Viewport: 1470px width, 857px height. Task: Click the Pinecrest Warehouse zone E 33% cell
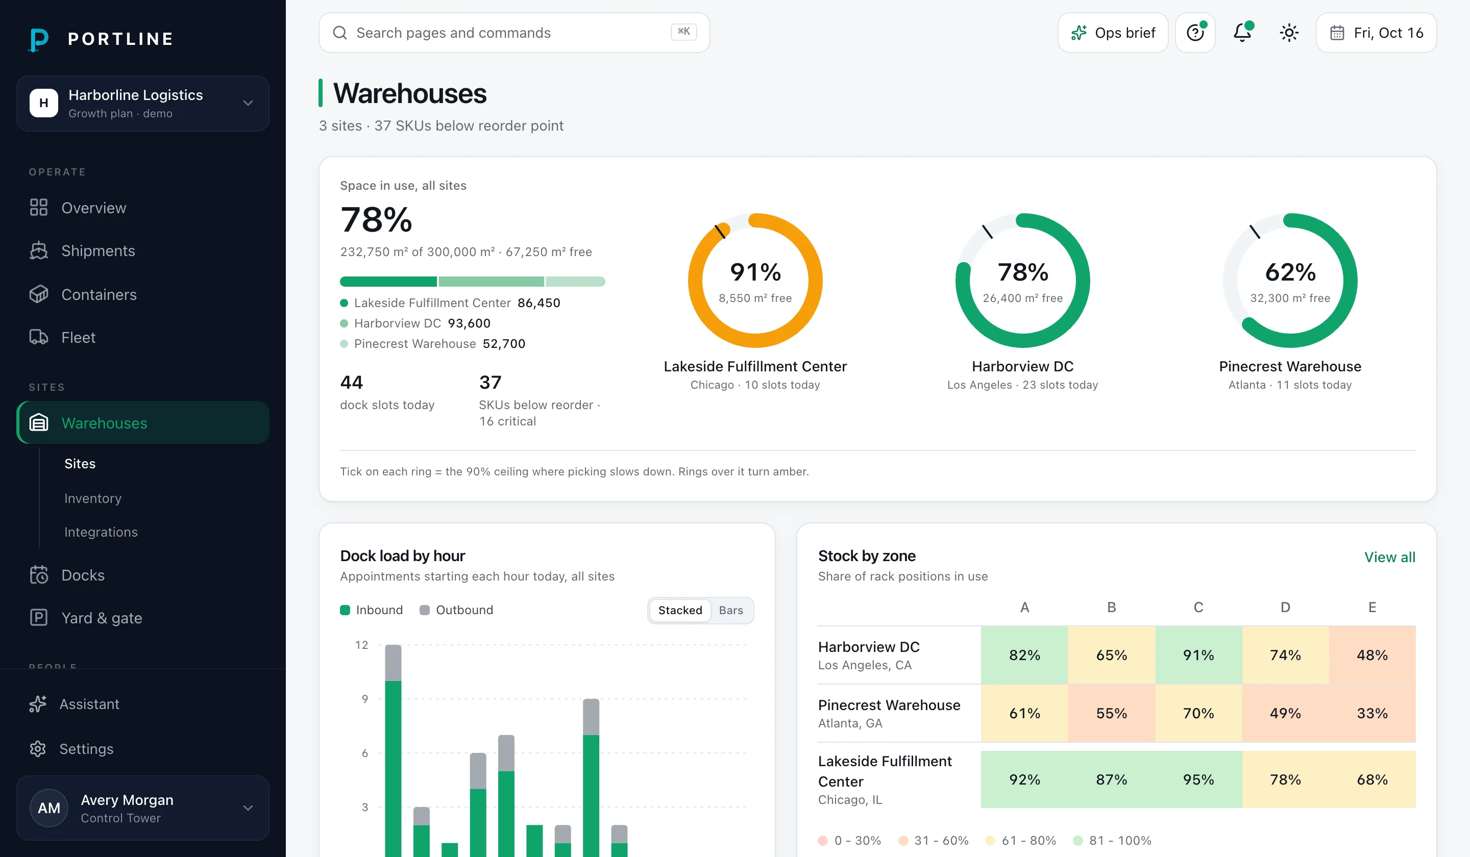tap(1372, 713)
